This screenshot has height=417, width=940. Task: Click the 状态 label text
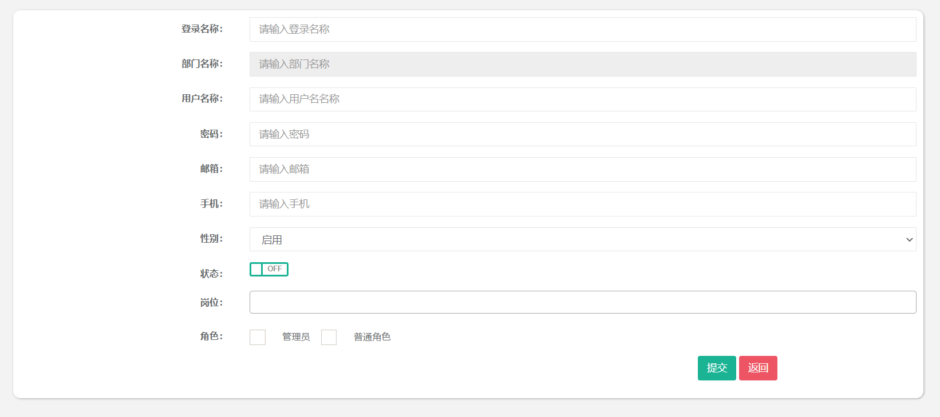tap(211, 274)
